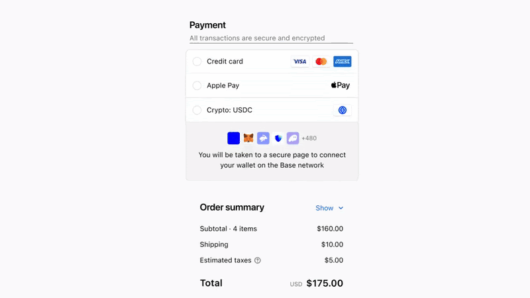Select the Apple Pay radio button
This screenshot has width=530, height=298.
[x=197, y=85]
